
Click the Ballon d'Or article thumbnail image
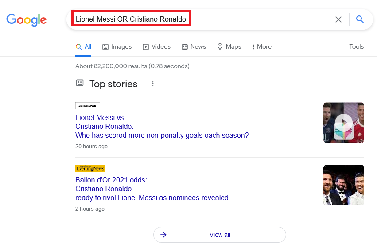click(x=343, y=185)
